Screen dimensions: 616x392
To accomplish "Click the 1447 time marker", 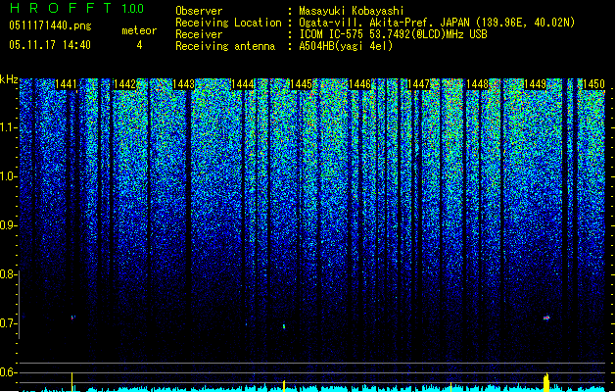I will tap(418, 84).
